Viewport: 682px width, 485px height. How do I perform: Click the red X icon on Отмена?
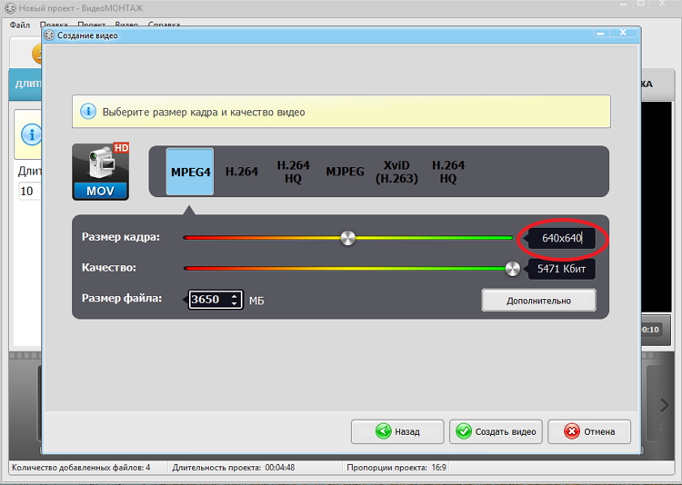[x=571, y=431]
